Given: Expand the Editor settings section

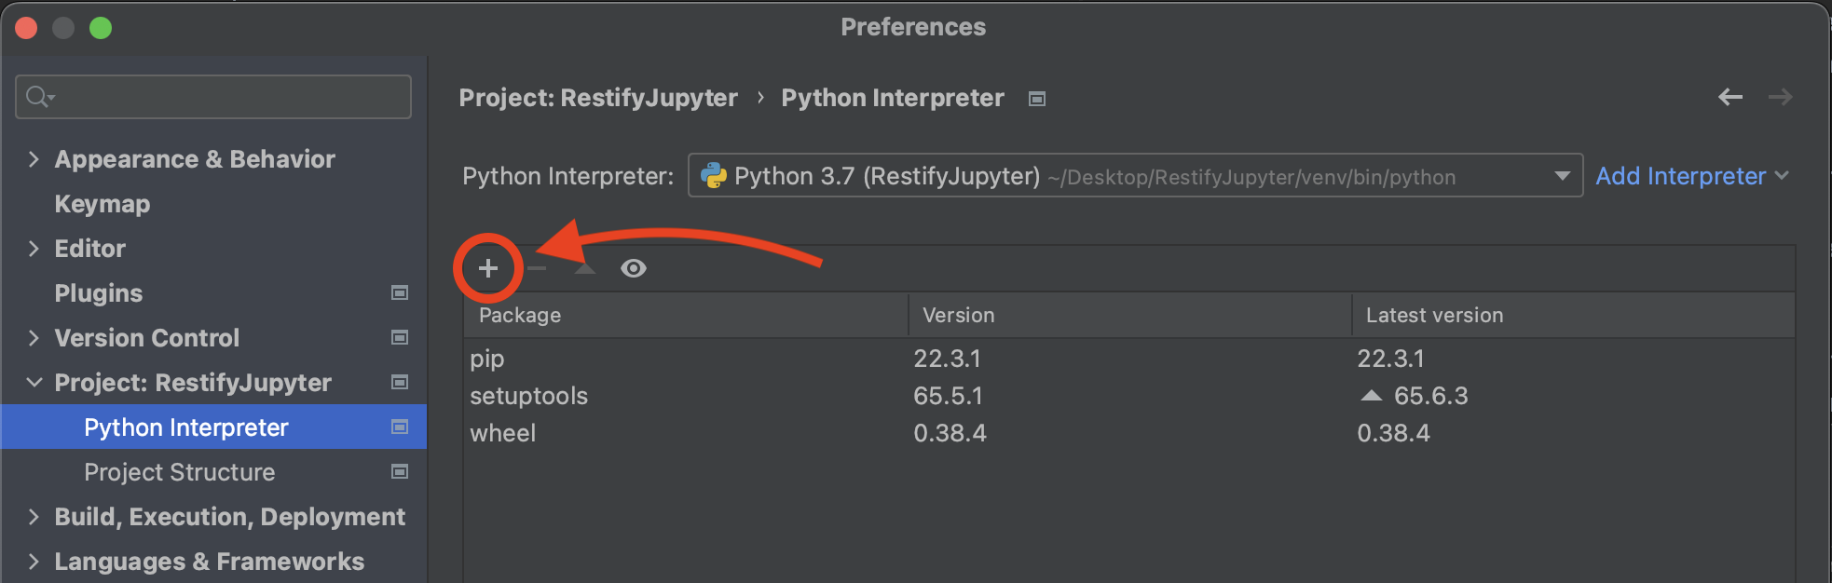Looking at the screenshot, I should click(x=34, y=249).
